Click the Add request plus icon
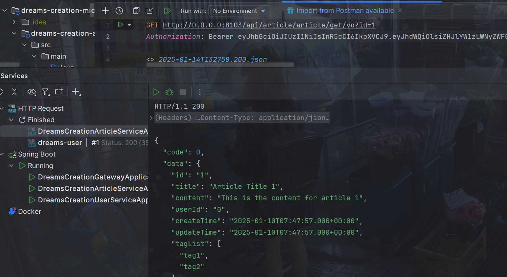 [x=105, y=11]
